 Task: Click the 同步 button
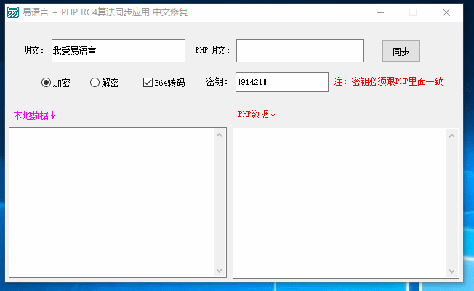(x=401, y=51)
